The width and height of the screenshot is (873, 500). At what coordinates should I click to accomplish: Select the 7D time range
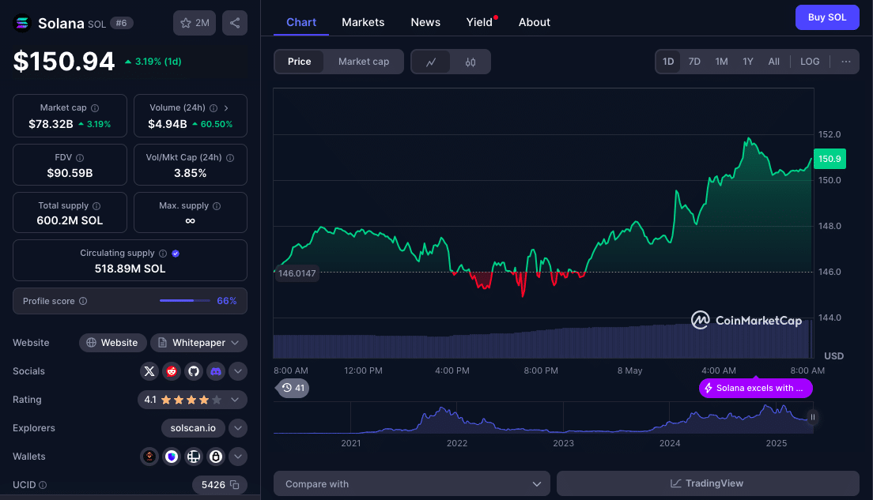click(x=694, y=62)
